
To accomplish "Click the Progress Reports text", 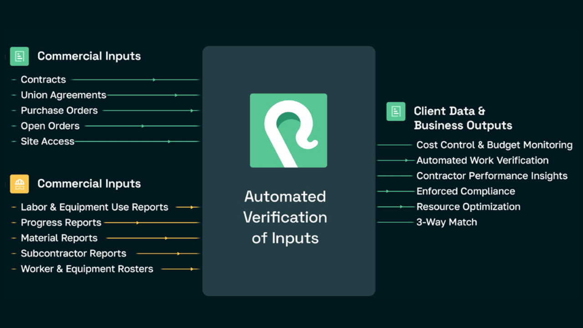I will 61,223.
